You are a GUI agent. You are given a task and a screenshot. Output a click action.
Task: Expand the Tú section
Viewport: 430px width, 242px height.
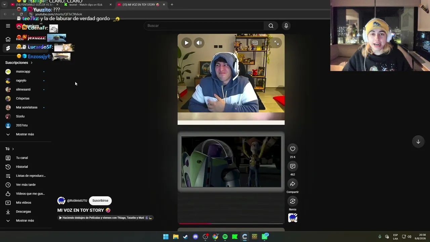pyautogui.click(x=10, y=149)
